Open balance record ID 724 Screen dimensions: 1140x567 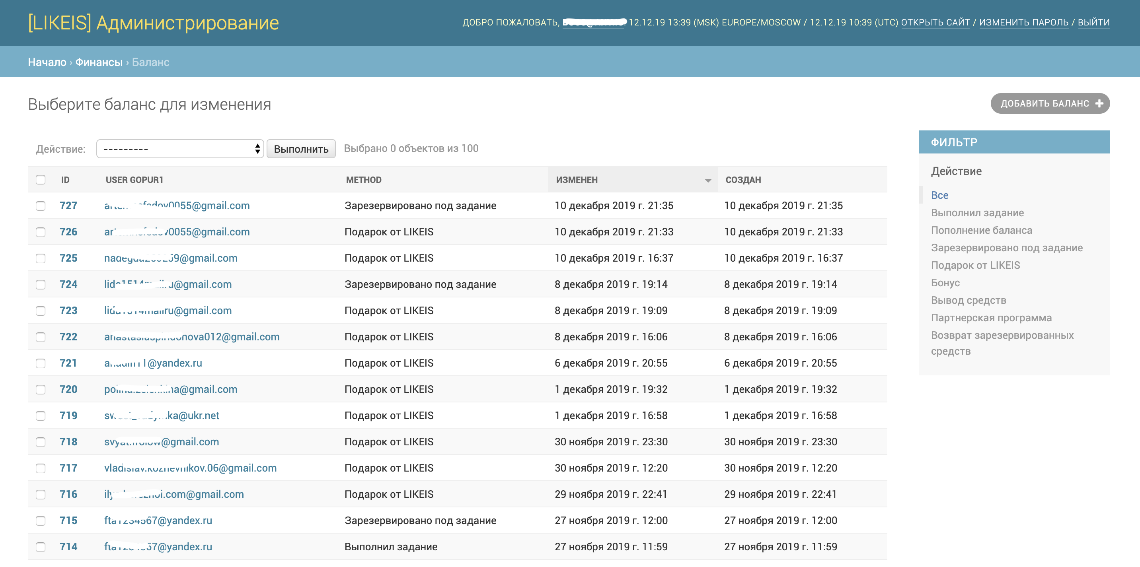pyautogui.click(x=68, y=284)
